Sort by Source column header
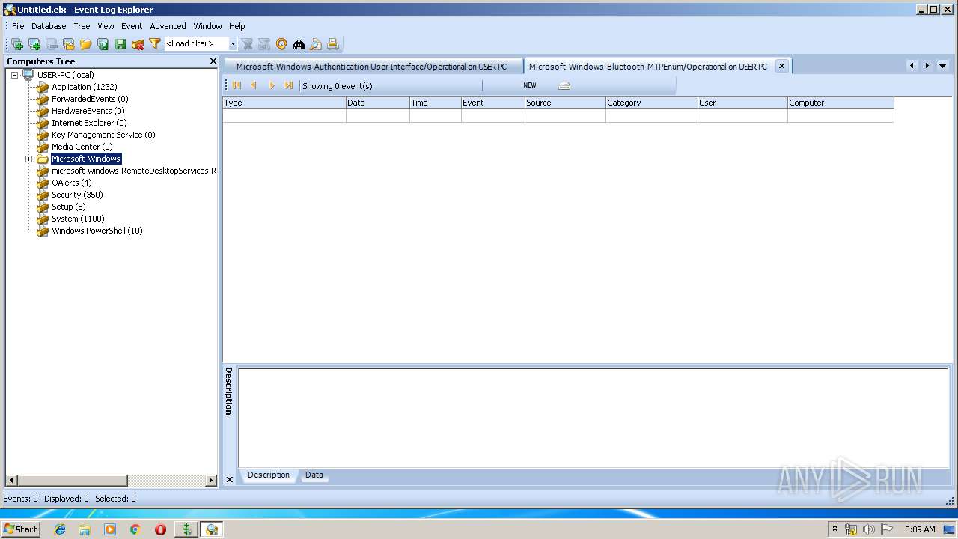This screenshot has width=958, height=539. 566,103
